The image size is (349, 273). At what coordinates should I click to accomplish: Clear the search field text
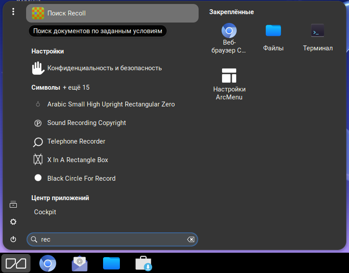[191, 239]
